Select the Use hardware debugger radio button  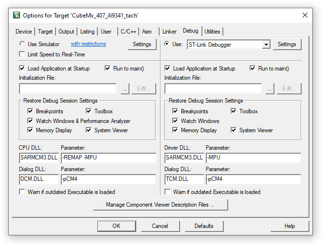167,44
